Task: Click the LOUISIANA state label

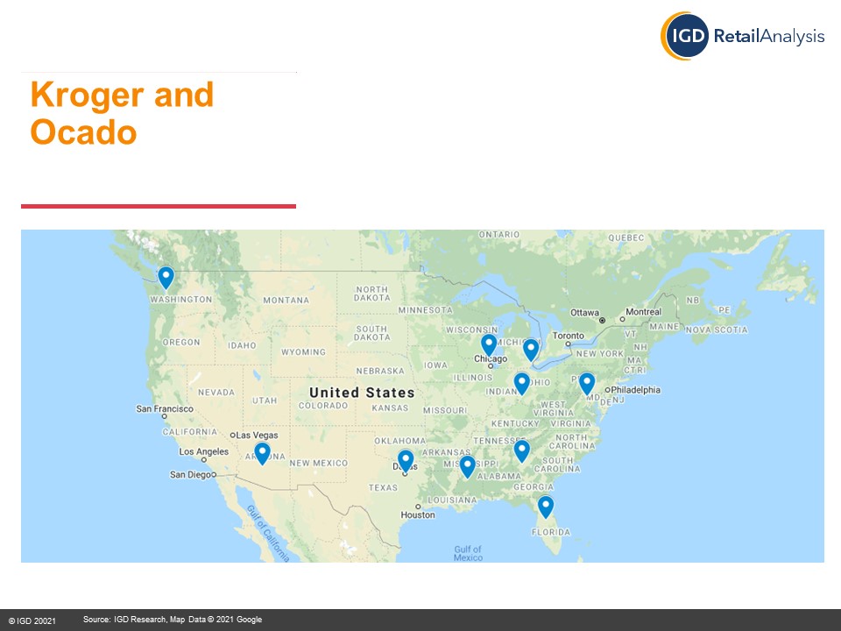Action: pos(452,500)
